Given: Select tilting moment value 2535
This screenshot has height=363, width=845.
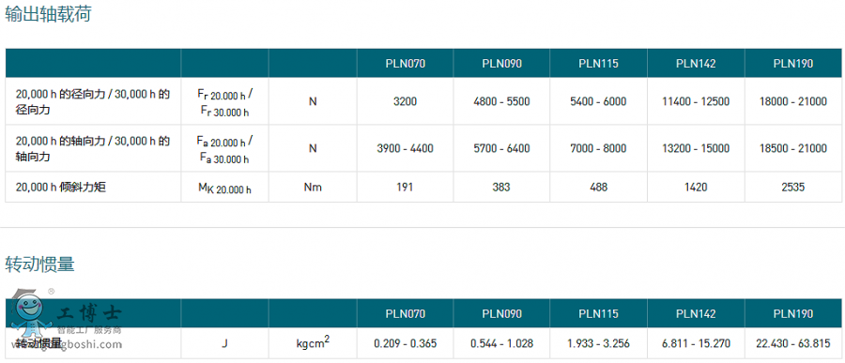Looking at the screenshot, I should (793, 187).
